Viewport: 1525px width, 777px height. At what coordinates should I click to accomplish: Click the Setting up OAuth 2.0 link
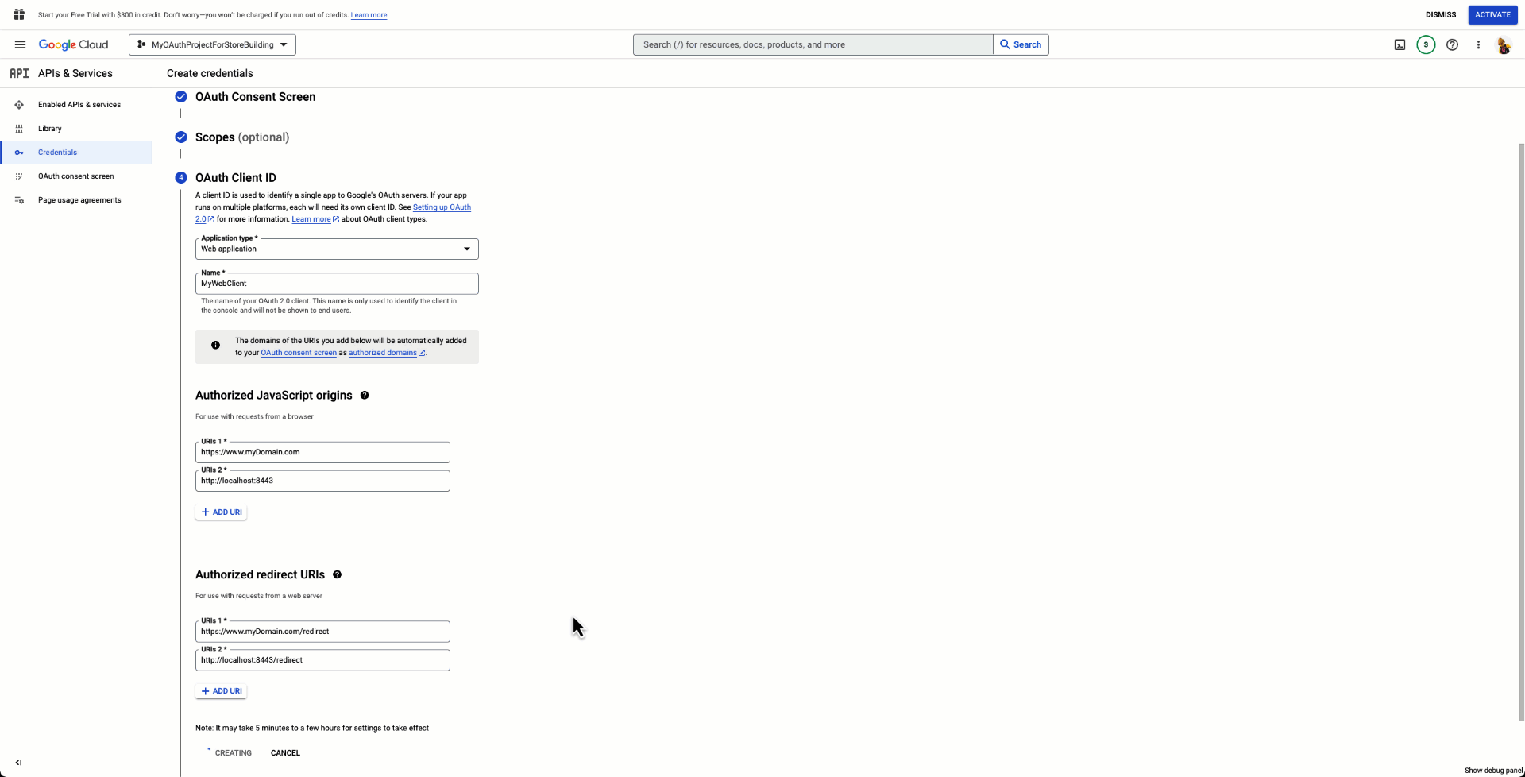coord(441,207)
